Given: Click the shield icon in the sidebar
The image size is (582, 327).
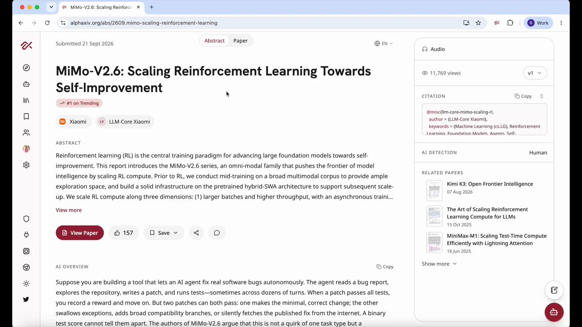Looking at the screenshot, I should point(26,218).
